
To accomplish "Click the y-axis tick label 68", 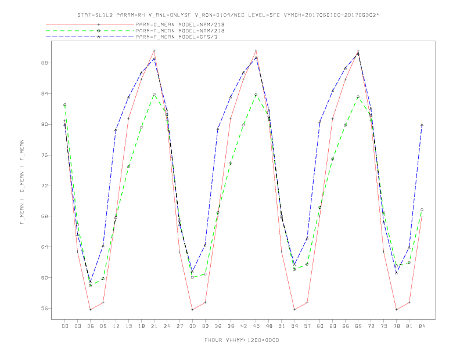I will (45, 216).
